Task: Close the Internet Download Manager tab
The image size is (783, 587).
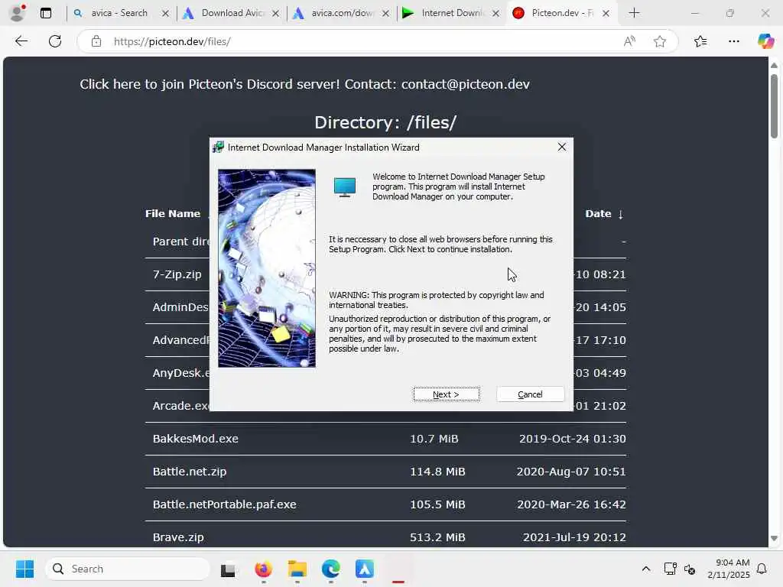Action: [495, 14]
